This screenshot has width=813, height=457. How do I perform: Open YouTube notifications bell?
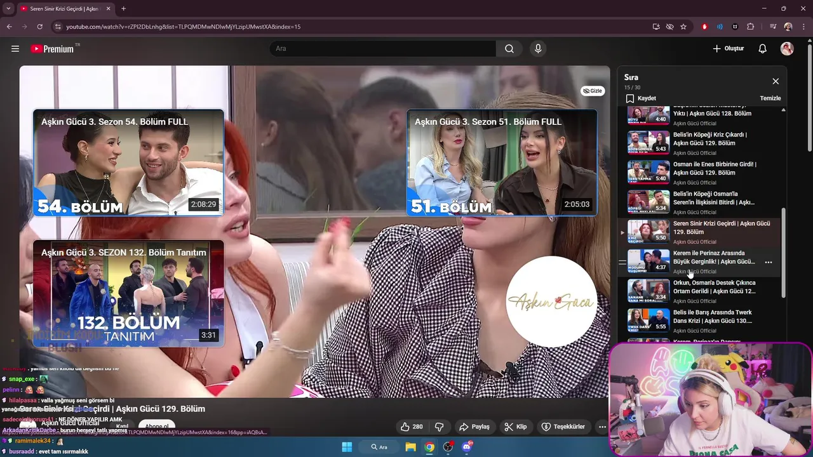[763, 49]
